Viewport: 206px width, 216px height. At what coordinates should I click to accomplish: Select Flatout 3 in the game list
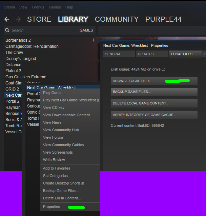pos(13,71)
